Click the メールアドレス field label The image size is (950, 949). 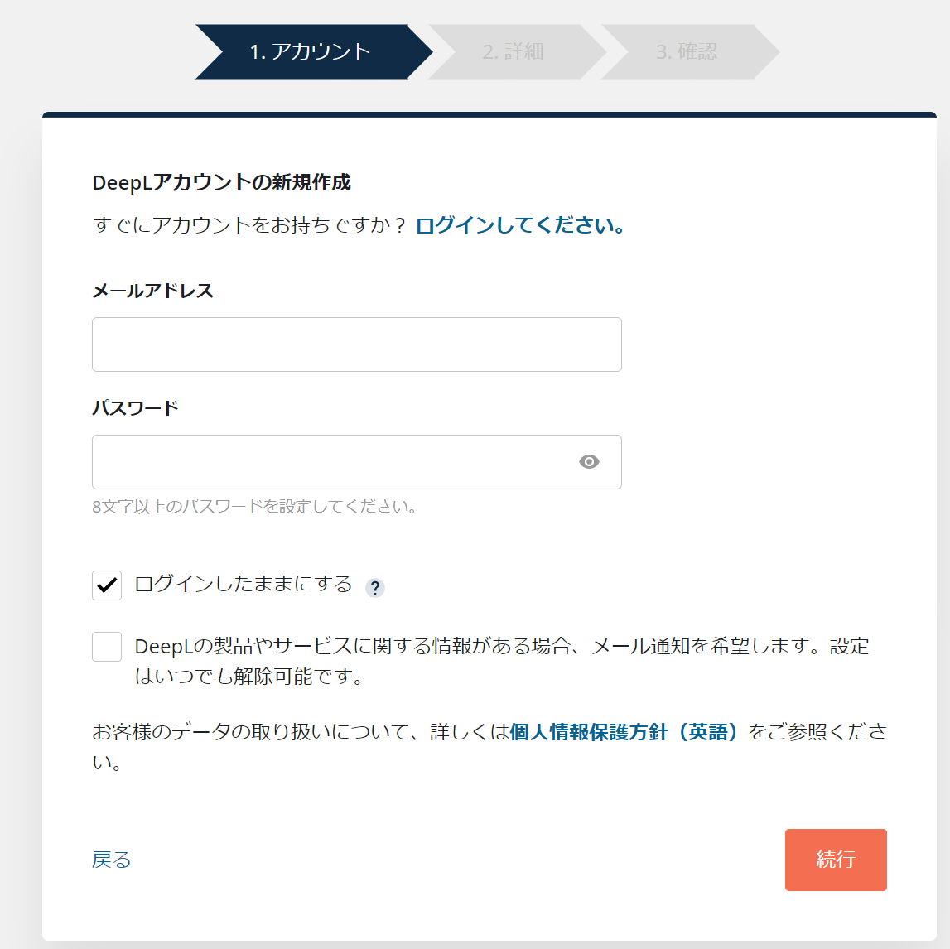[x=152, y=291]
